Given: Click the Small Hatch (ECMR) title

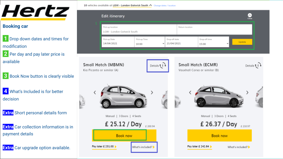Looking at the screenshot, I should [198, 65].
